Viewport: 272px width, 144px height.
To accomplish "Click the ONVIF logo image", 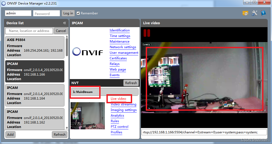I will click(87, 52).
